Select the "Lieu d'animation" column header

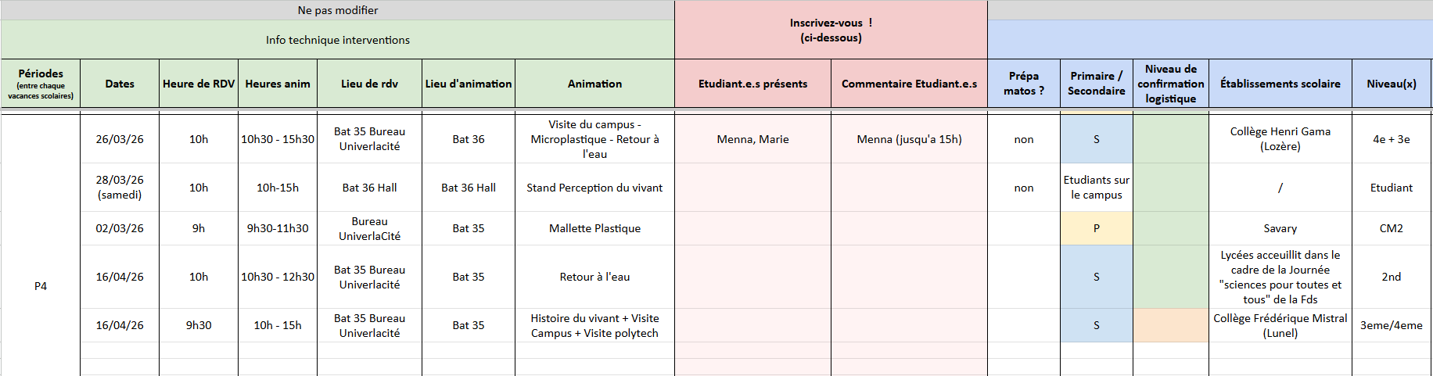469,84
